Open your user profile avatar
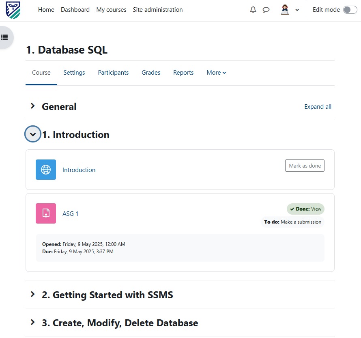Screen dimensions: 361x338 pyautogui.click(x=284, y=9)
